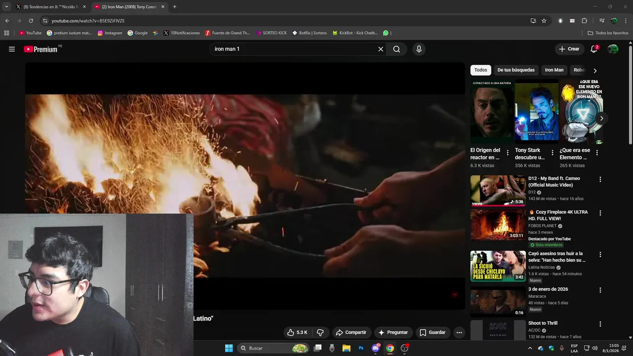
Task: Open options for El Origen del reactor short
Action: pyautogui.click(x=507, y=153)
